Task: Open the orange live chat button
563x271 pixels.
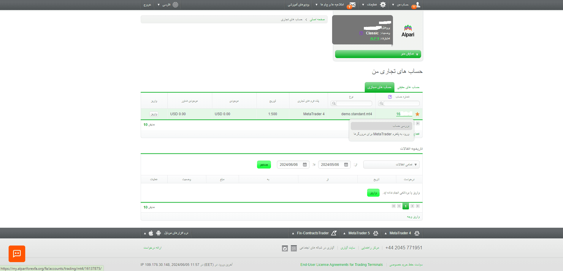Action: tap(17, 254)
